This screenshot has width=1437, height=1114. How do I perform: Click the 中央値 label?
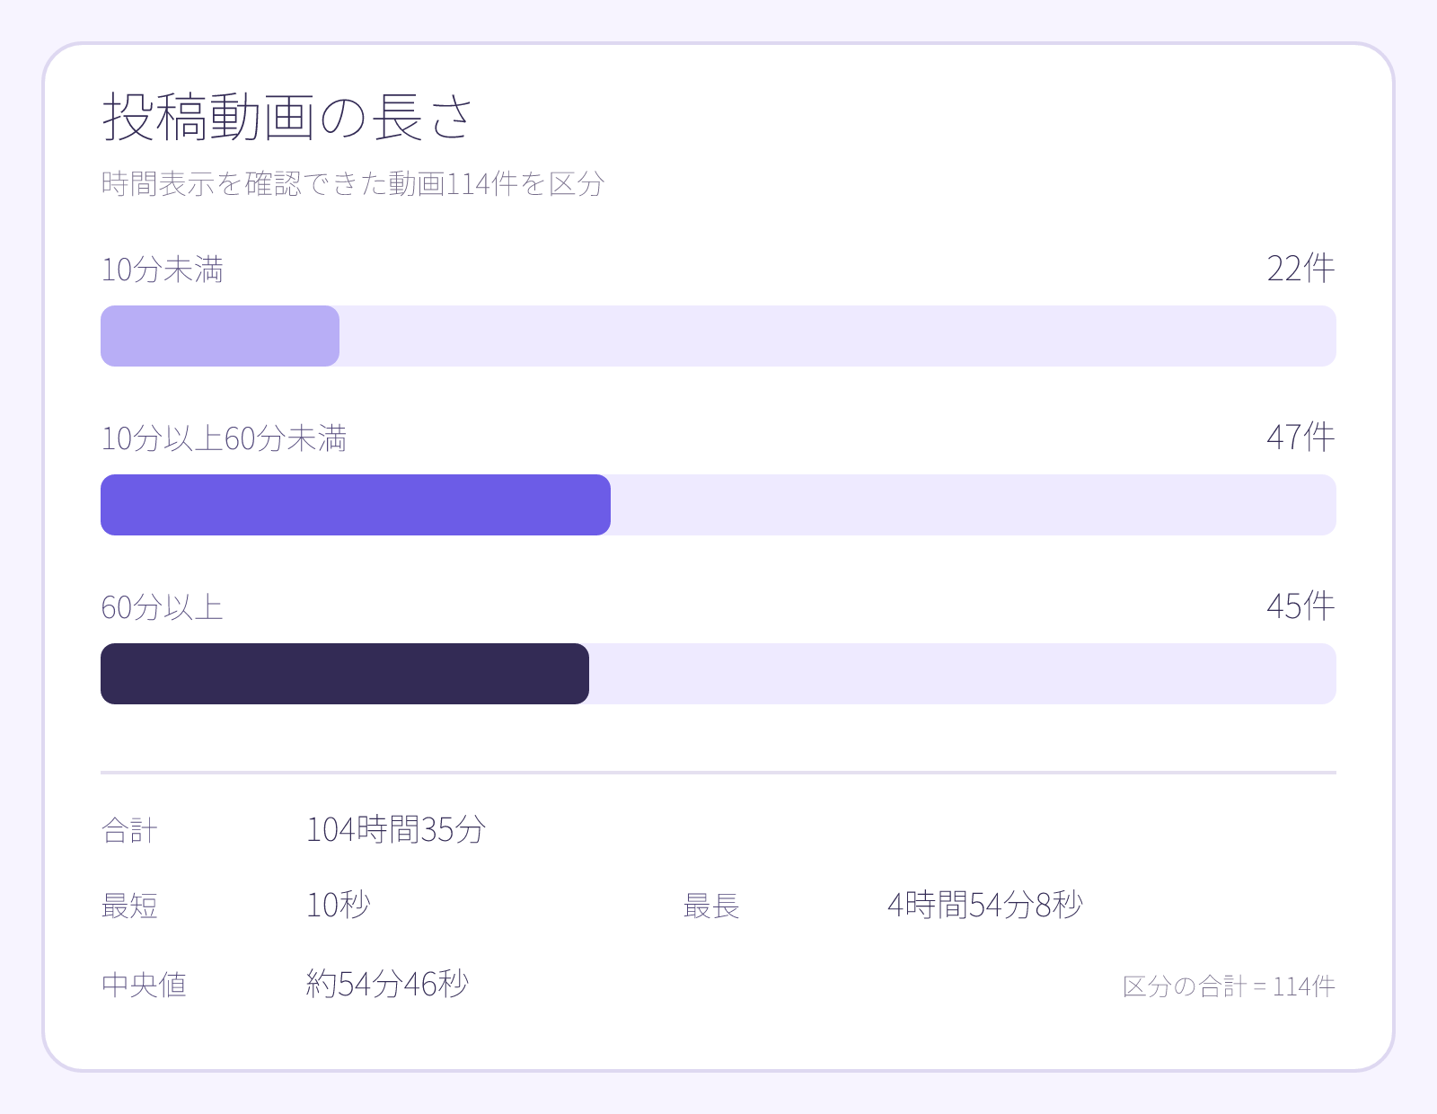pyautogui.click(x=145, y=985)
